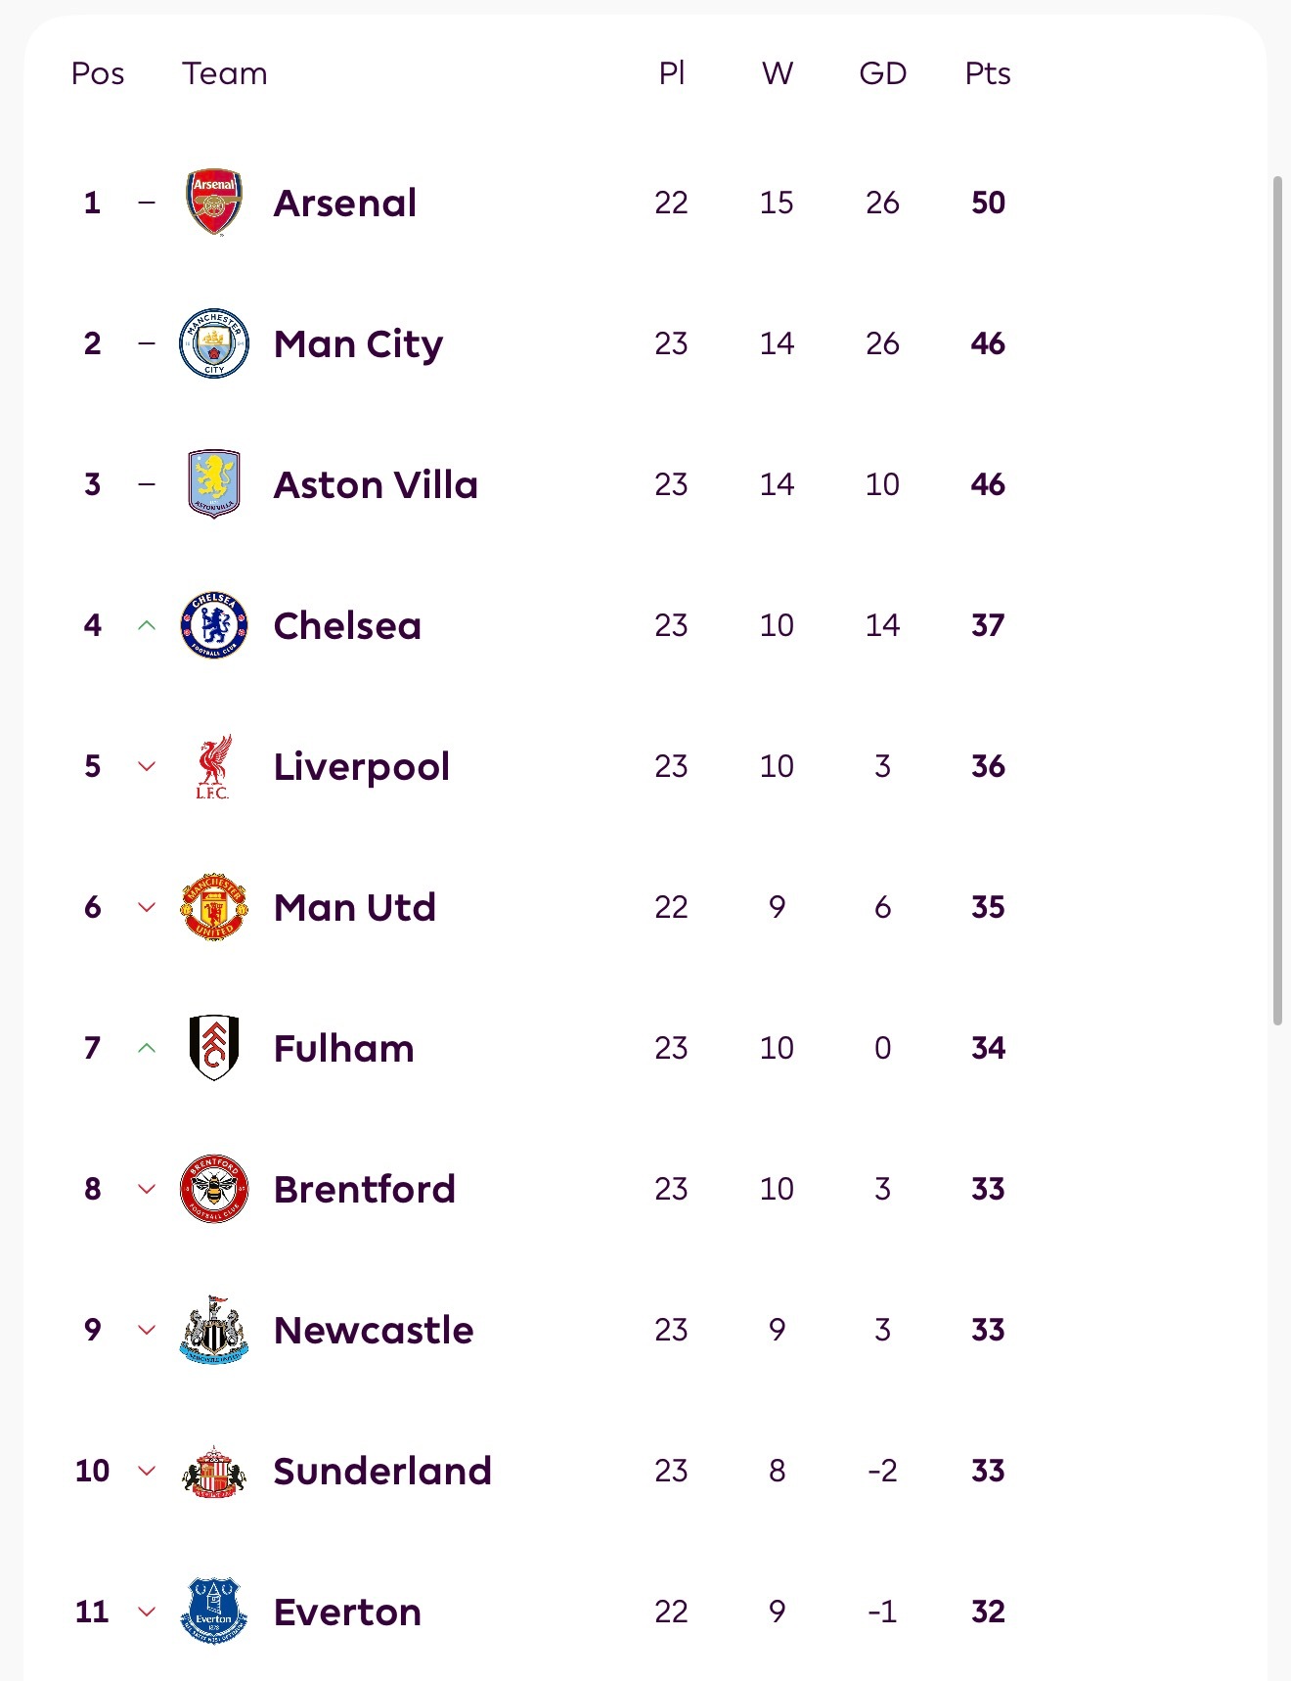Screen dimensions: 1291x1681
Task: Click the vertical scrollbar thumb
Action: click(x=1277, y=601)
